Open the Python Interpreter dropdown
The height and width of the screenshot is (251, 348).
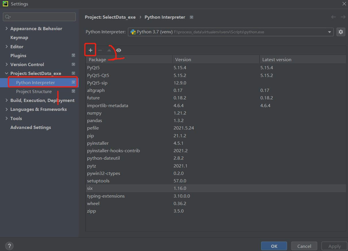pyautogui.click(x=230, y=32)
